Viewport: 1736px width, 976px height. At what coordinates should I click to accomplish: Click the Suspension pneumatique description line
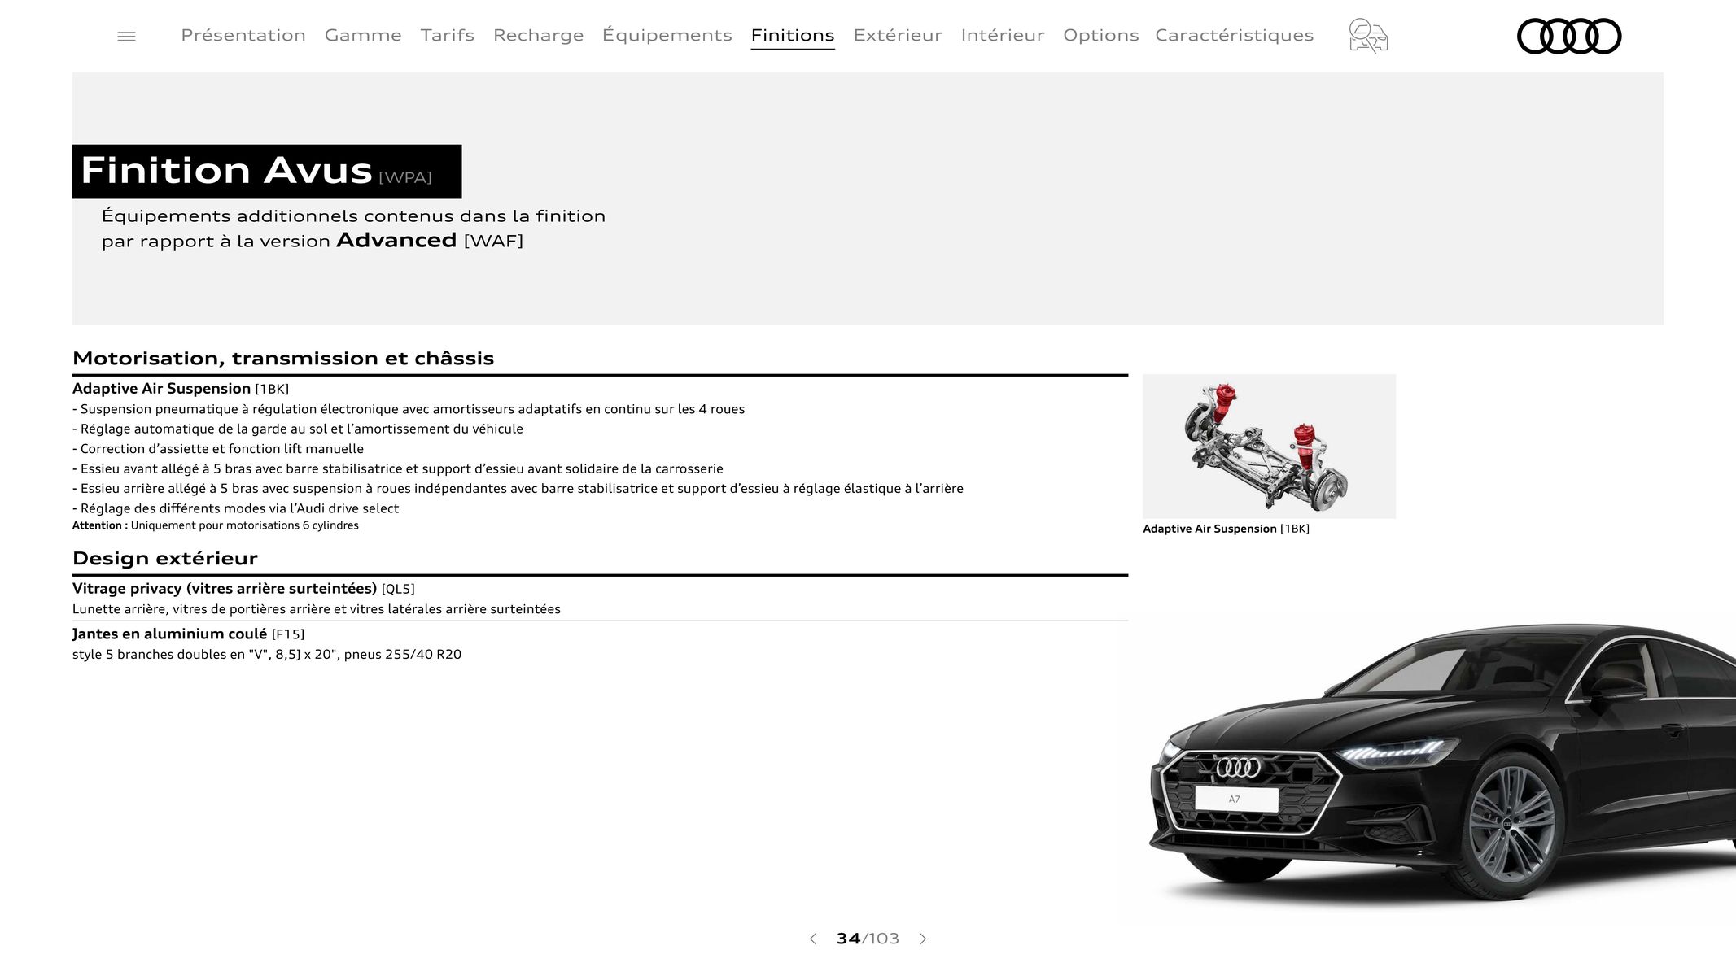click(x=409, y=409)
